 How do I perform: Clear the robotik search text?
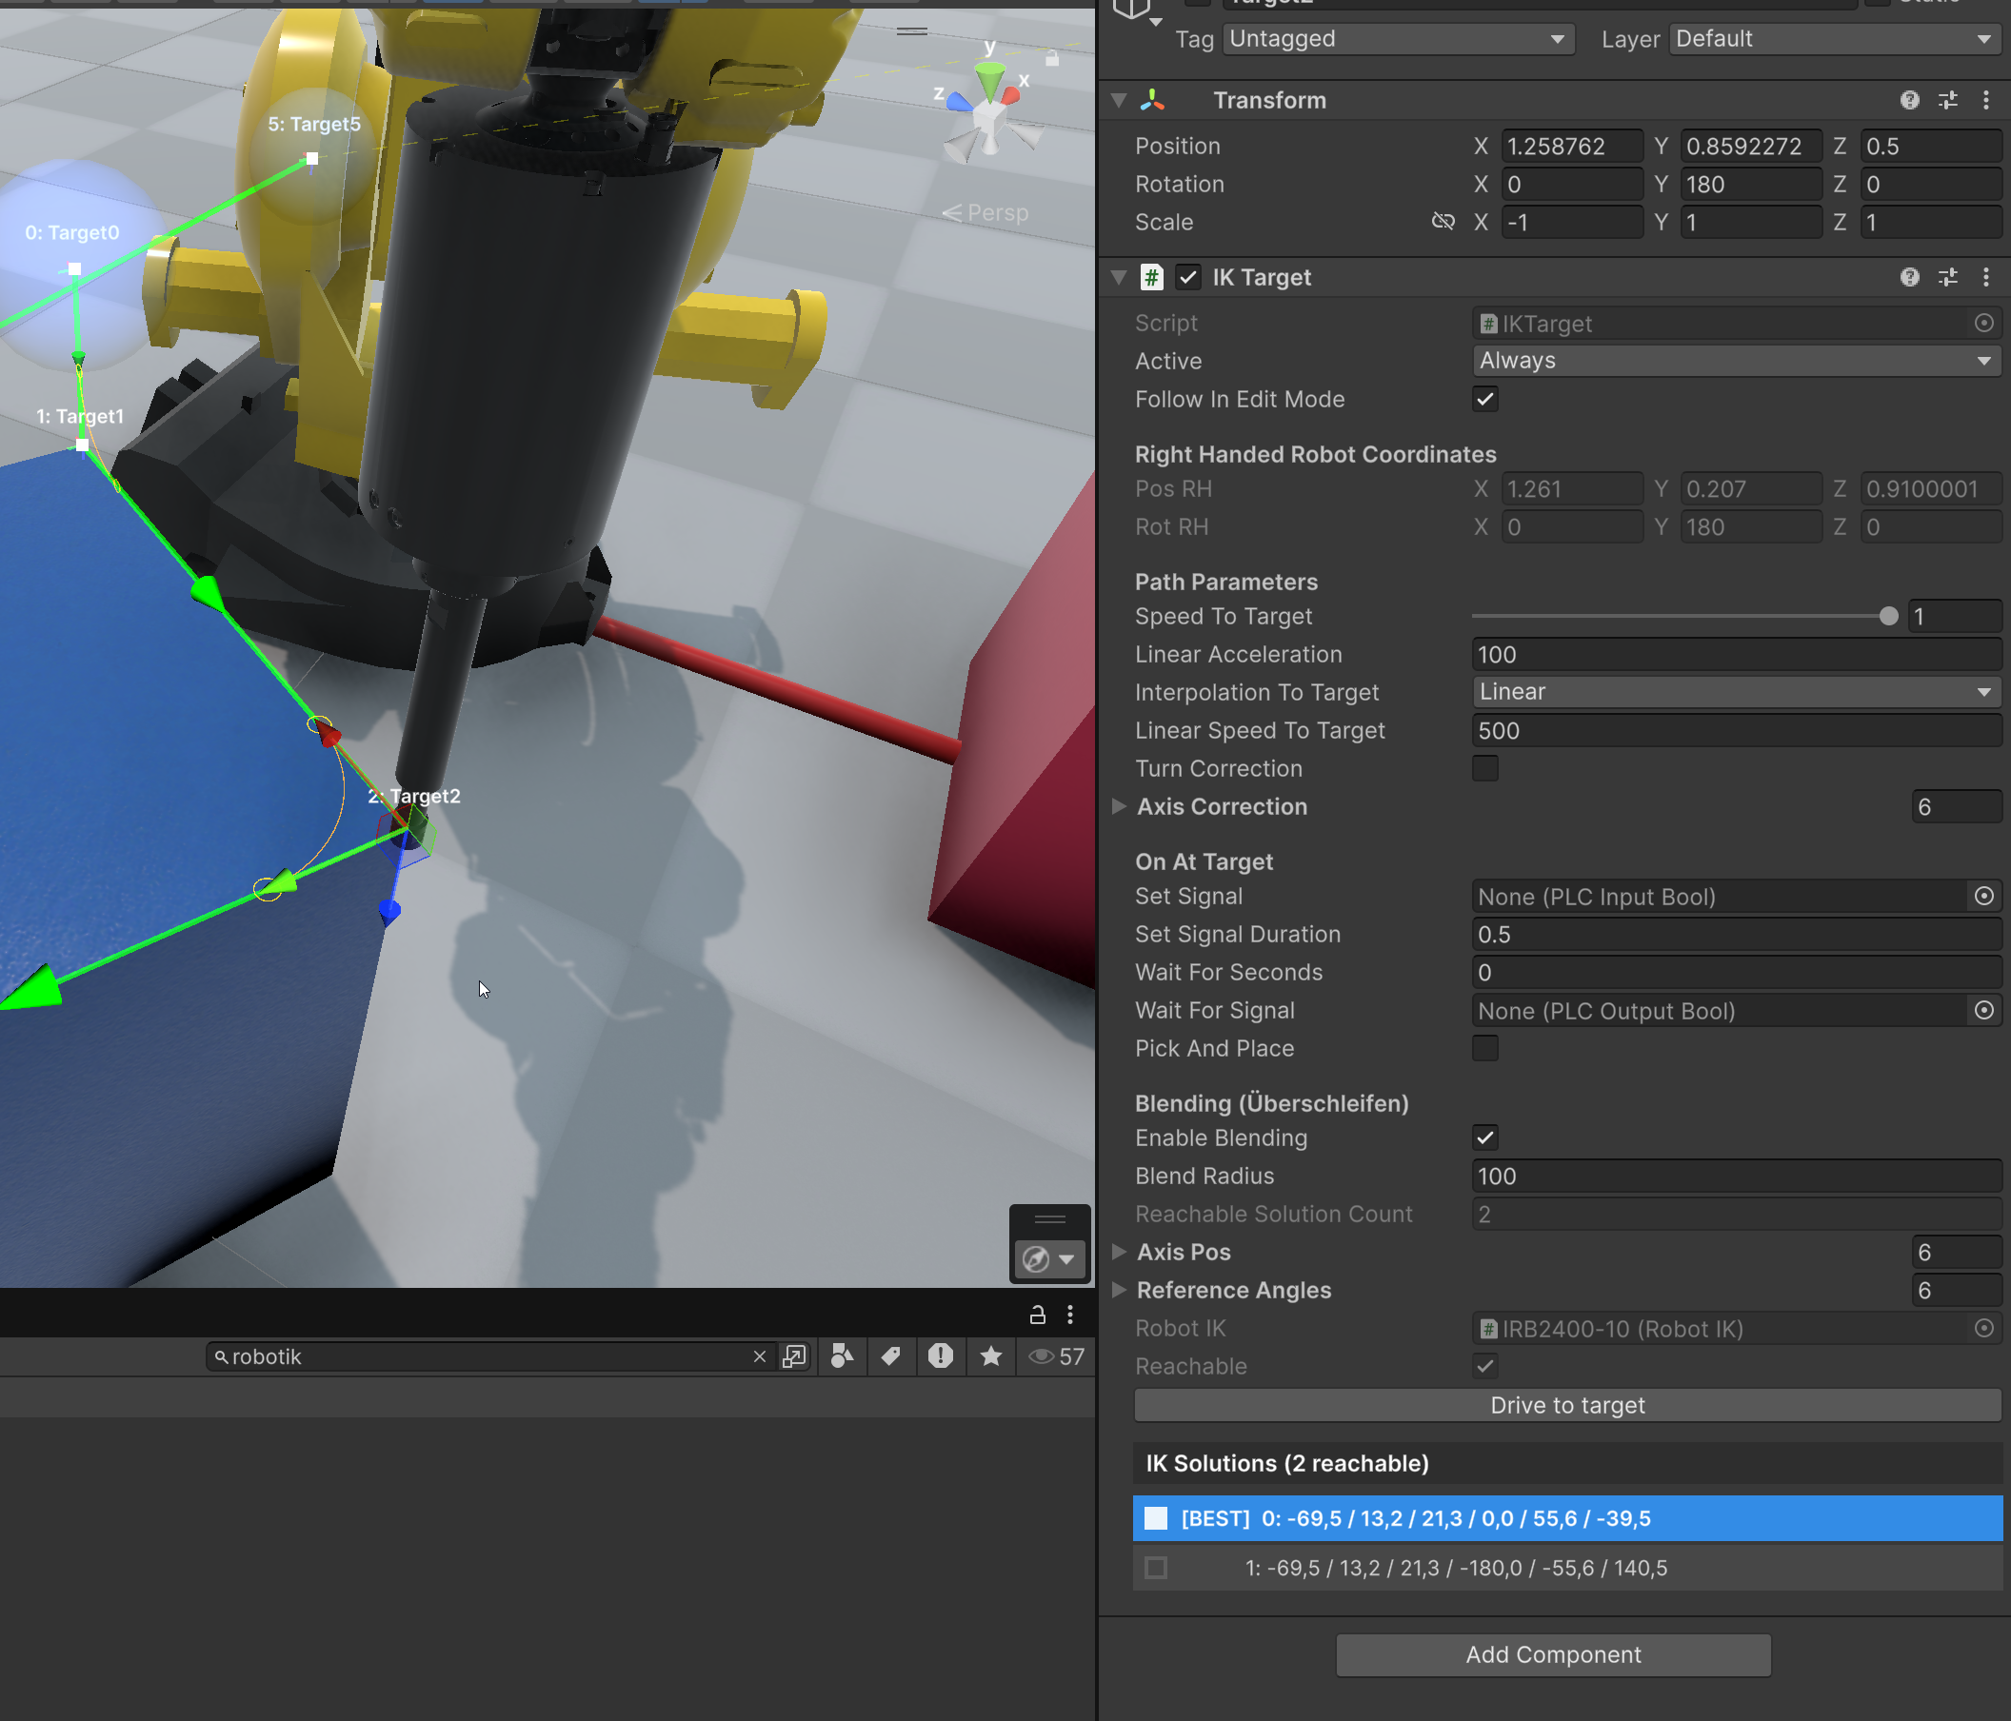click(759, 1356)
